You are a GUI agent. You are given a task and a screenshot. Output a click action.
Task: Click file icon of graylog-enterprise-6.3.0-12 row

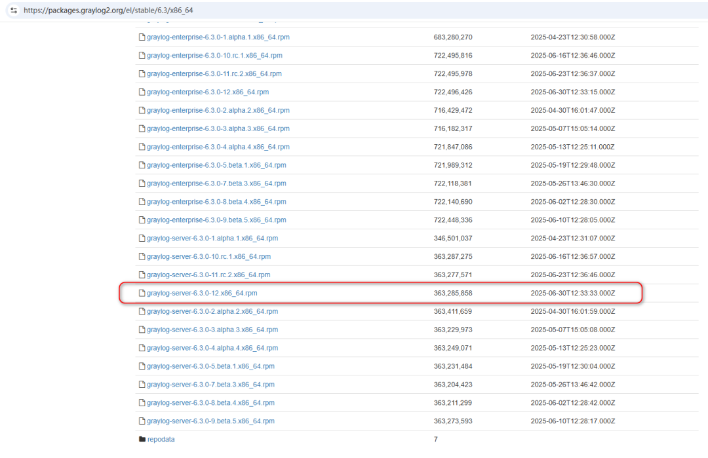[x=142, y=92]
